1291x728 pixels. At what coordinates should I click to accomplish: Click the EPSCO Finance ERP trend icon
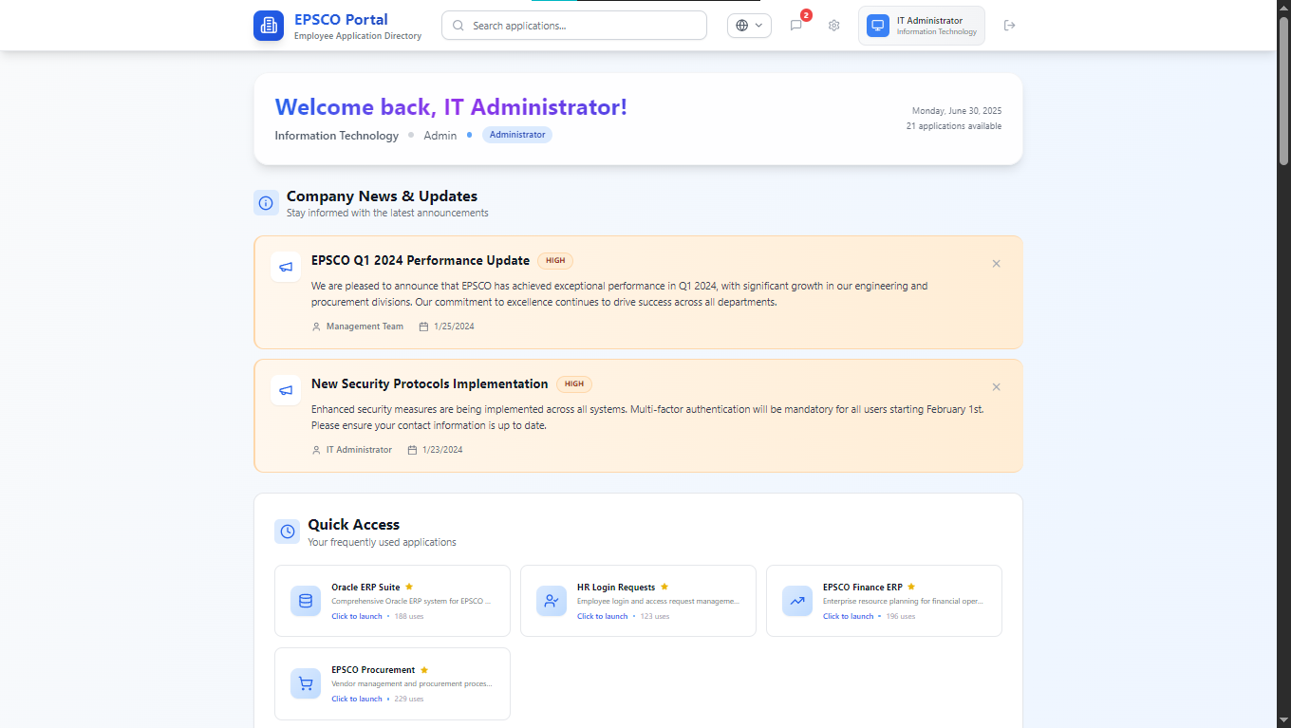pyautogui.click(x=797, y=601)
